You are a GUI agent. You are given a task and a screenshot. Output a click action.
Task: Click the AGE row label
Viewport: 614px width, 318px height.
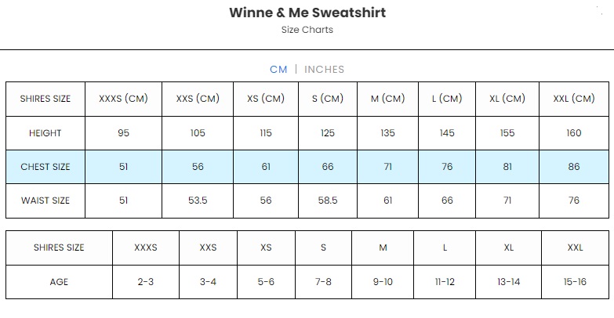(x=59, y=282)
